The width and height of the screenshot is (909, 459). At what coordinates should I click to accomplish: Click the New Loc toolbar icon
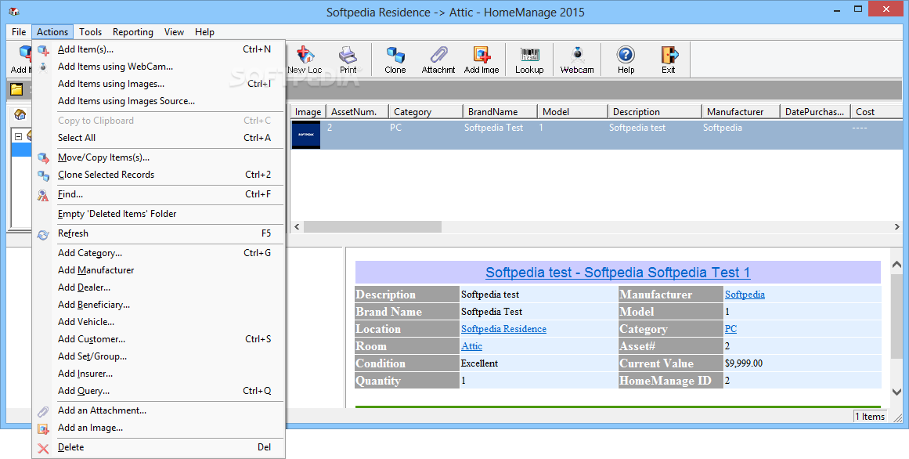click(x=305, y=60)
